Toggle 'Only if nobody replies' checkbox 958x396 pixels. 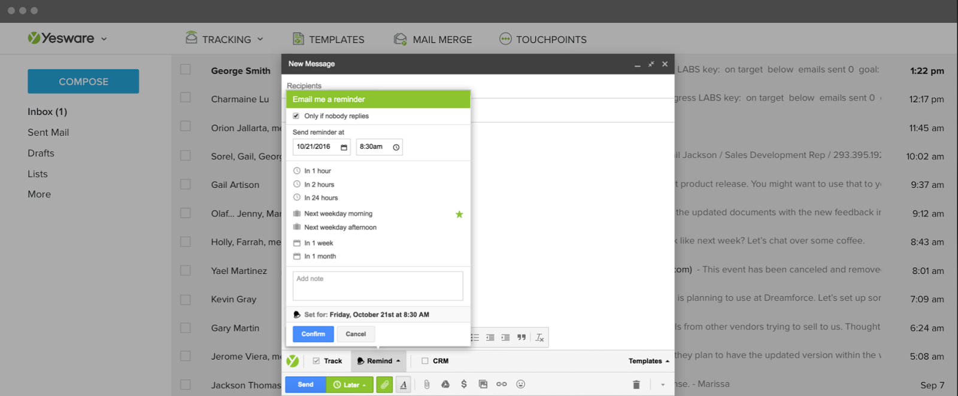click(296, 116)
